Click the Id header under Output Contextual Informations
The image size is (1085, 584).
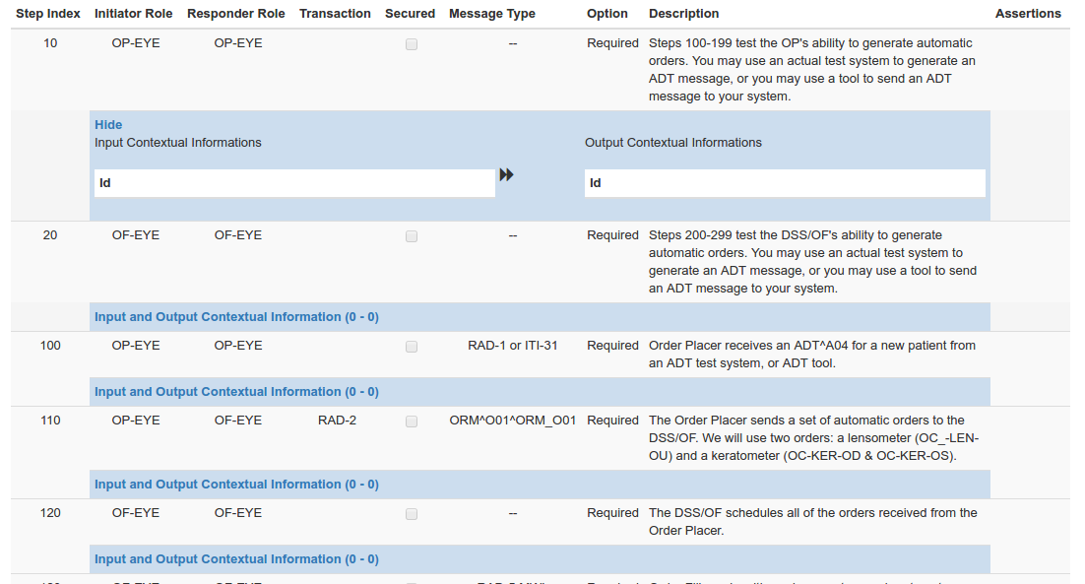[596, 183]
